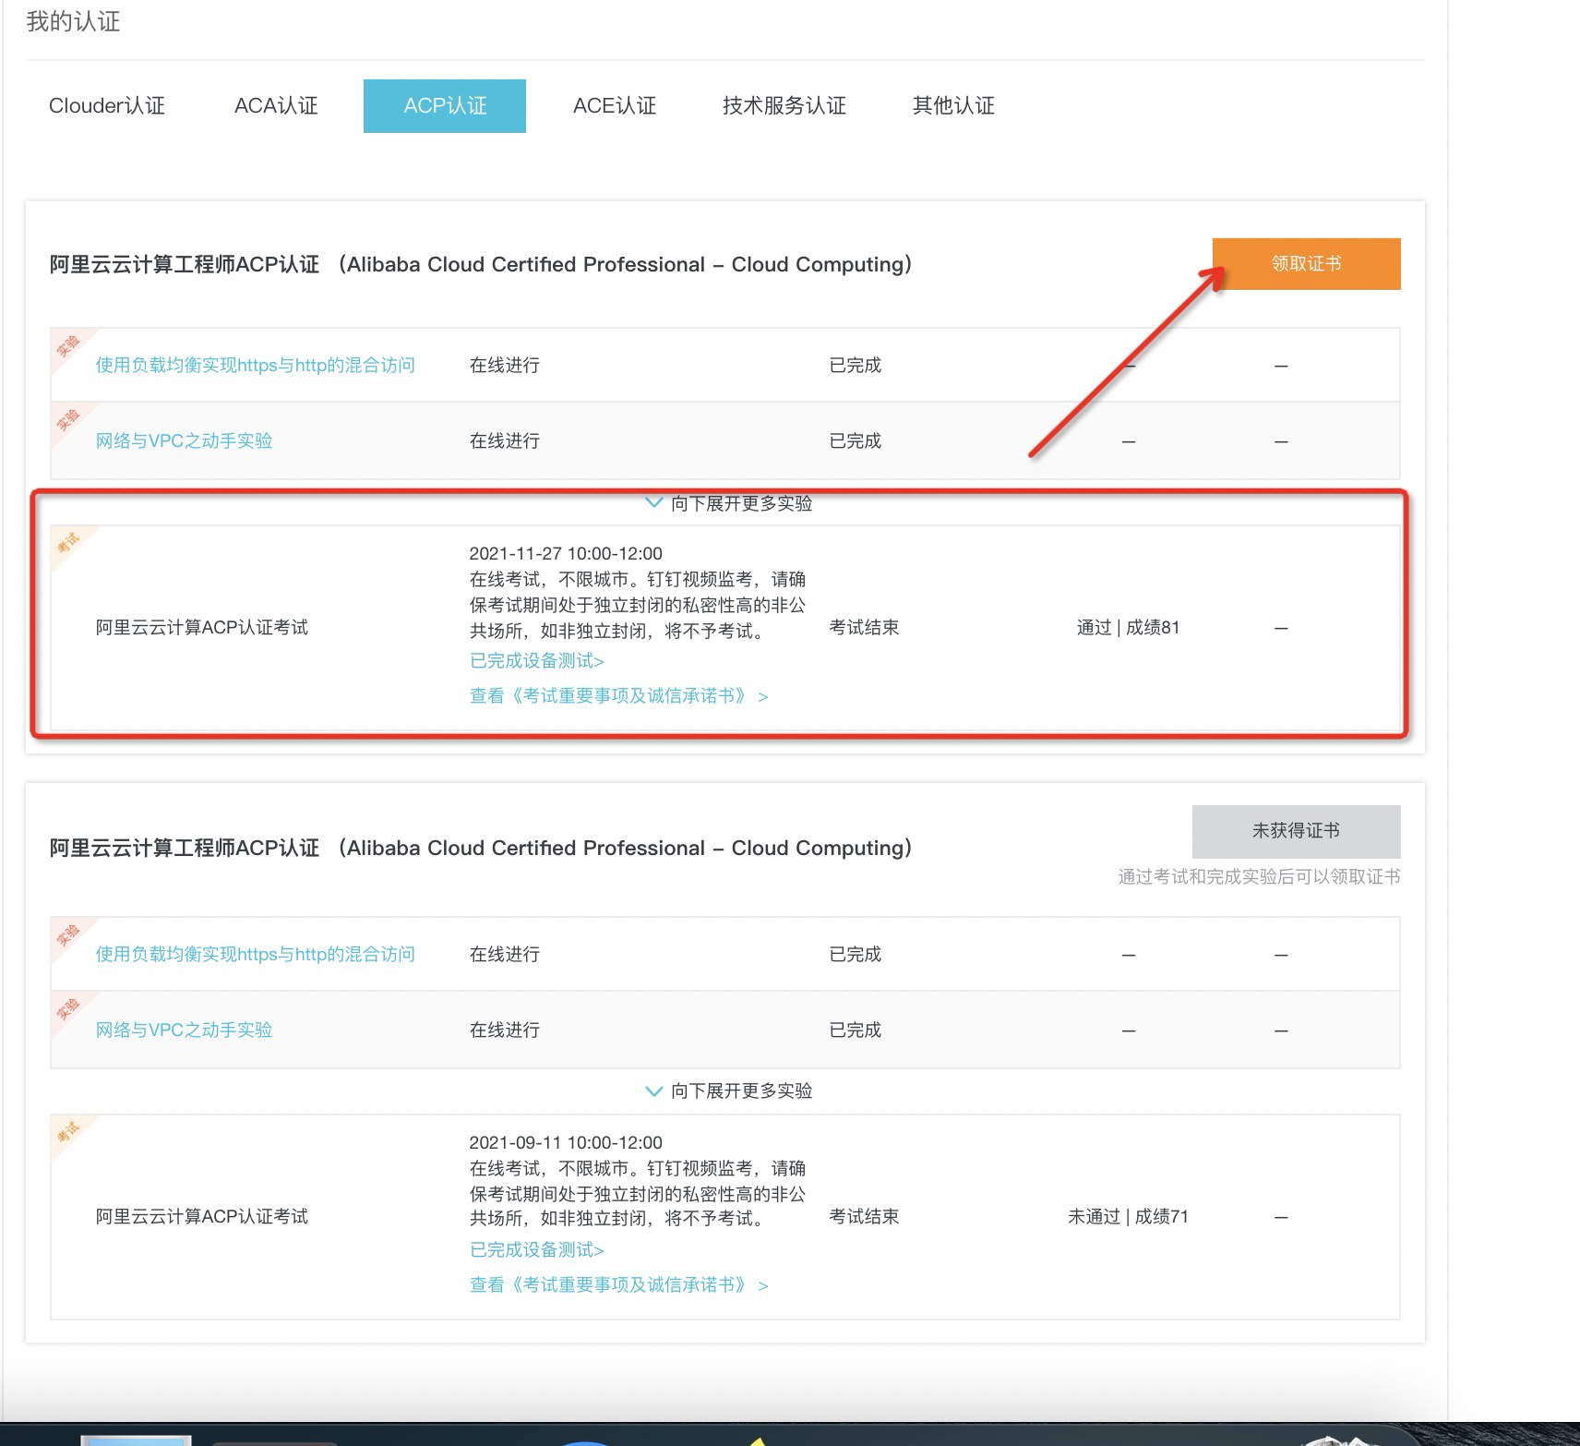Switch to the Clouder认证 tab
This screenshot has width=1580, height=1446.
(x=107, y=106)
